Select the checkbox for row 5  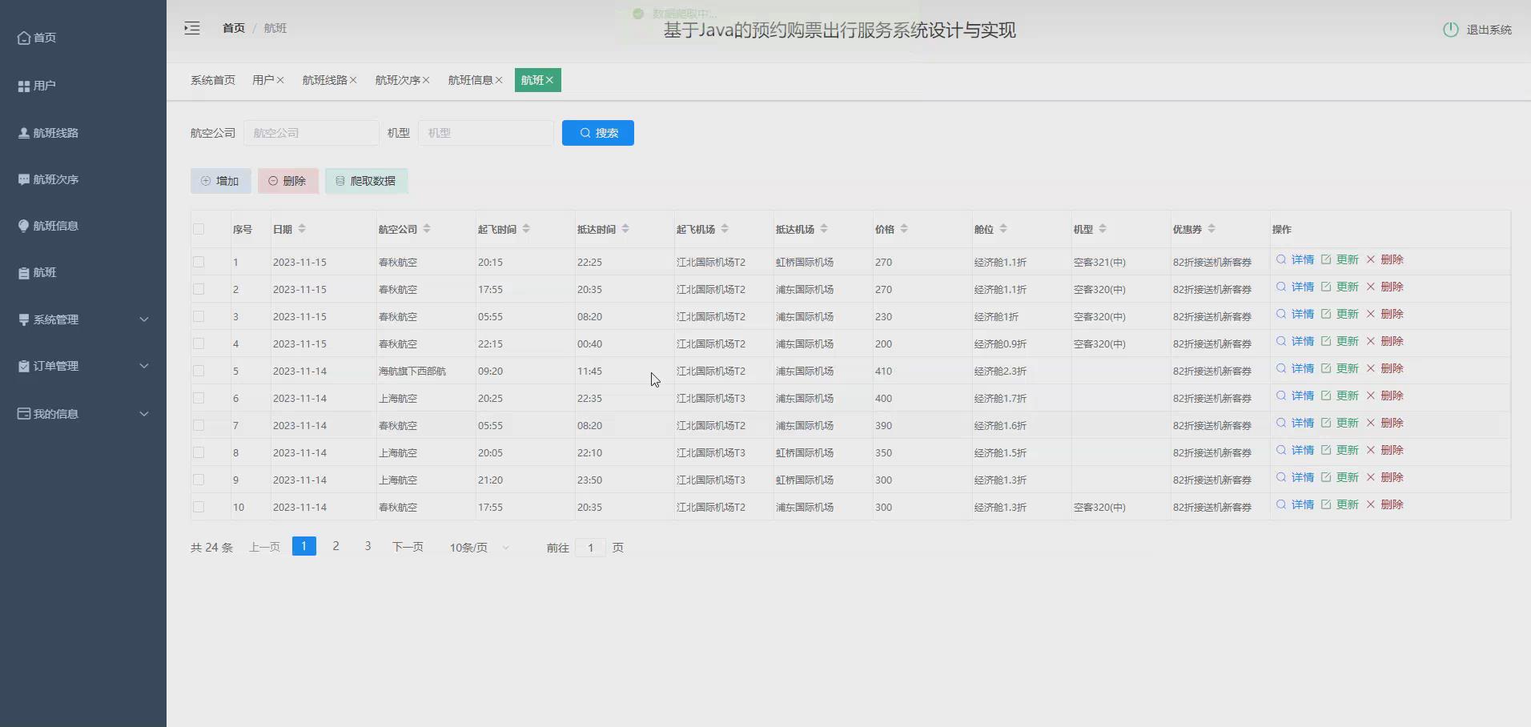coord(199,371)
